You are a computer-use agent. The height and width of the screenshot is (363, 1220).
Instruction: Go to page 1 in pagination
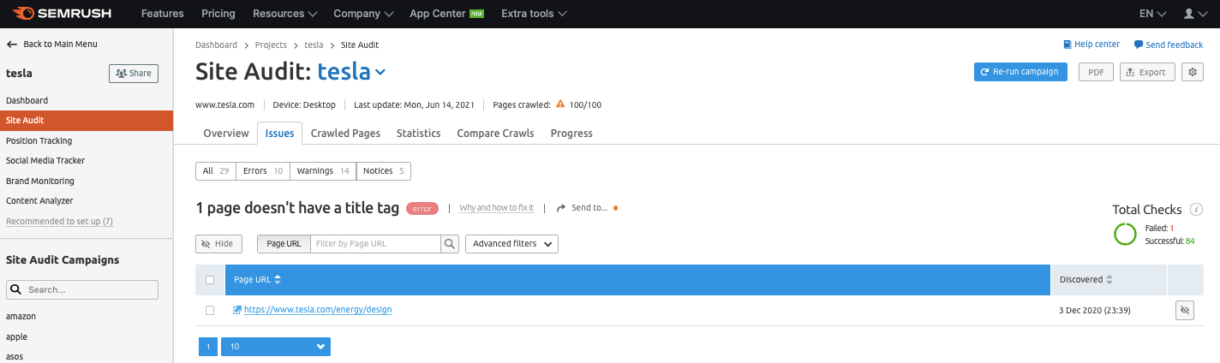point(208,347)
